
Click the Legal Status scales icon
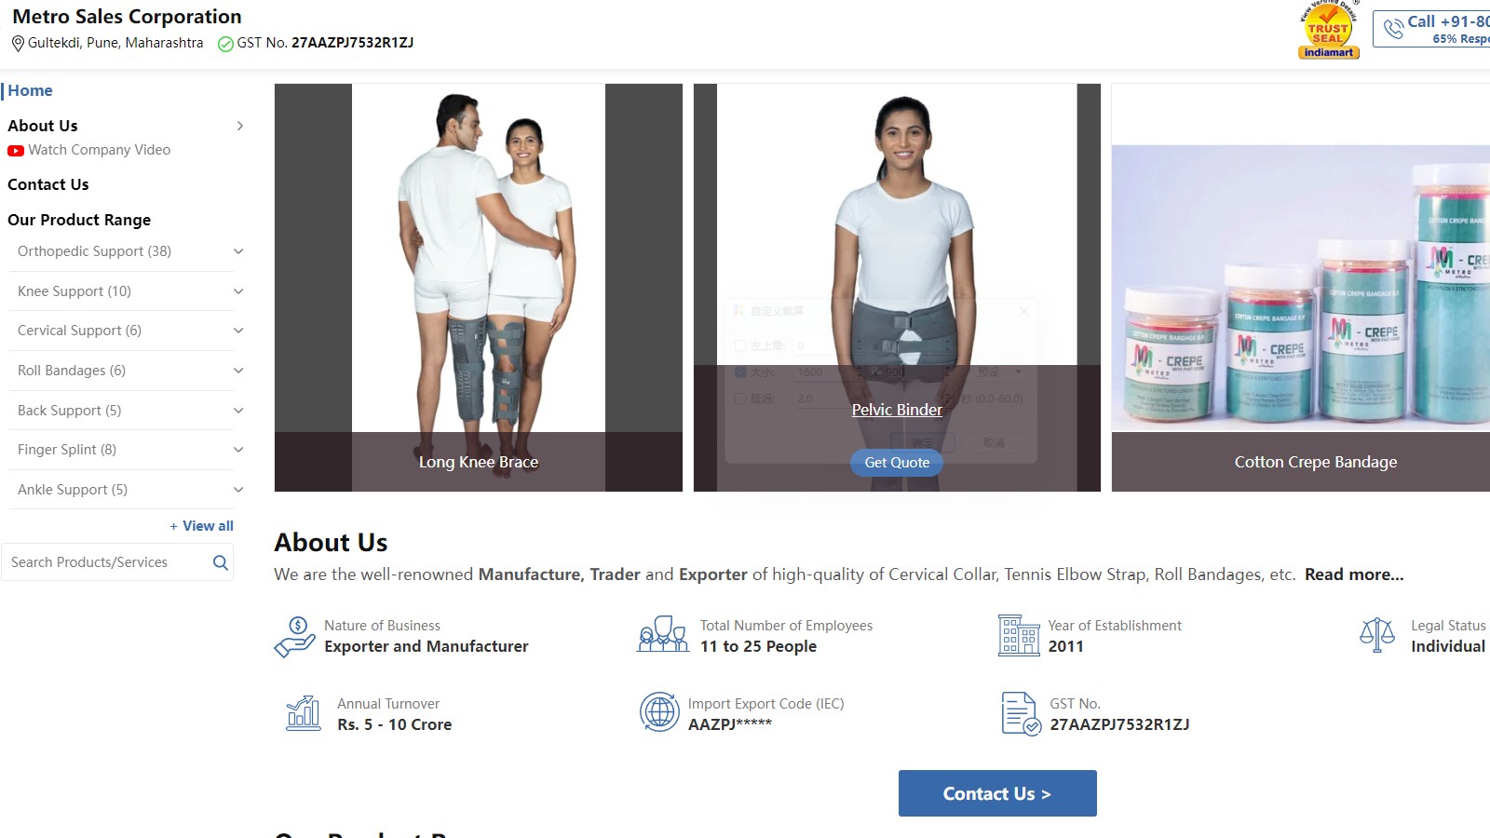1377,635
